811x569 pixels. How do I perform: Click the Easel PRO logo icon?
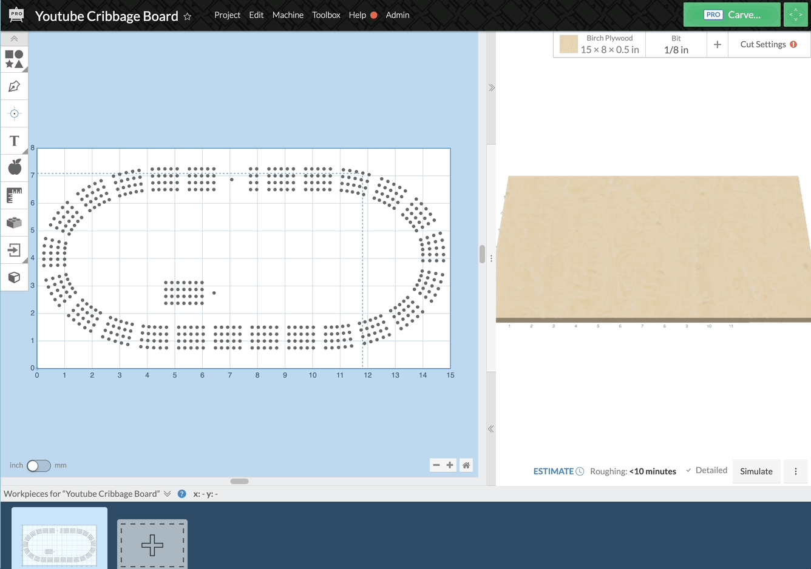(x=16, y=15)
